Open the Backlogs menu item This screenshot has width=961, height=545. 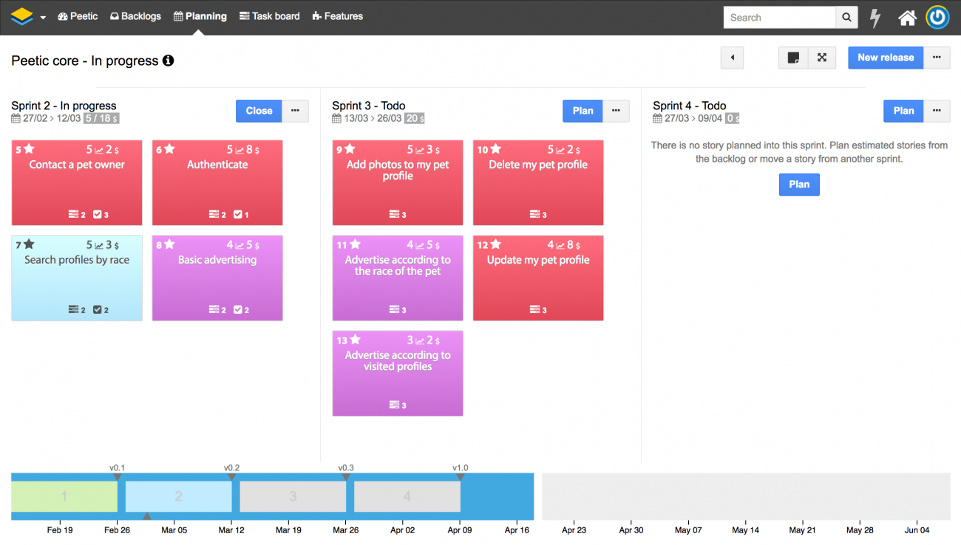point(135,16)
